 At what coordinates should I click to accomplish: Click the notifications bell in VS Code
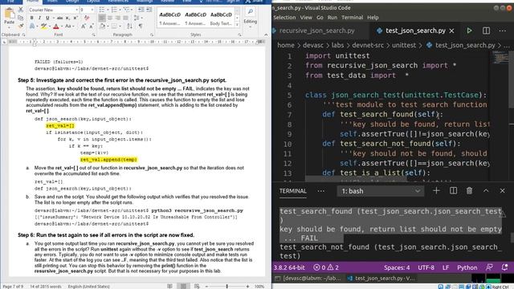click(505, 267)
